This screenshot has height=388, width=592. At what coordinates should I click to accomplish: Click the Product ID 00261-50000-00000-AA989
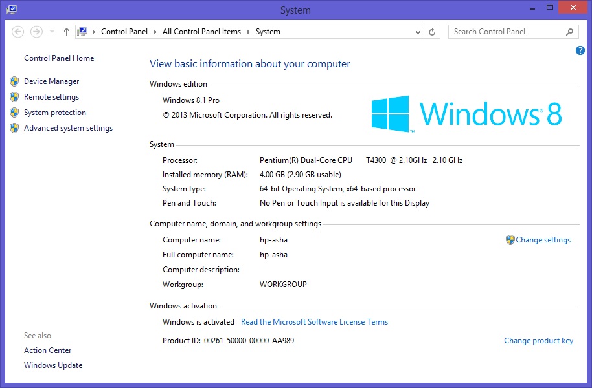click(229, 341)
